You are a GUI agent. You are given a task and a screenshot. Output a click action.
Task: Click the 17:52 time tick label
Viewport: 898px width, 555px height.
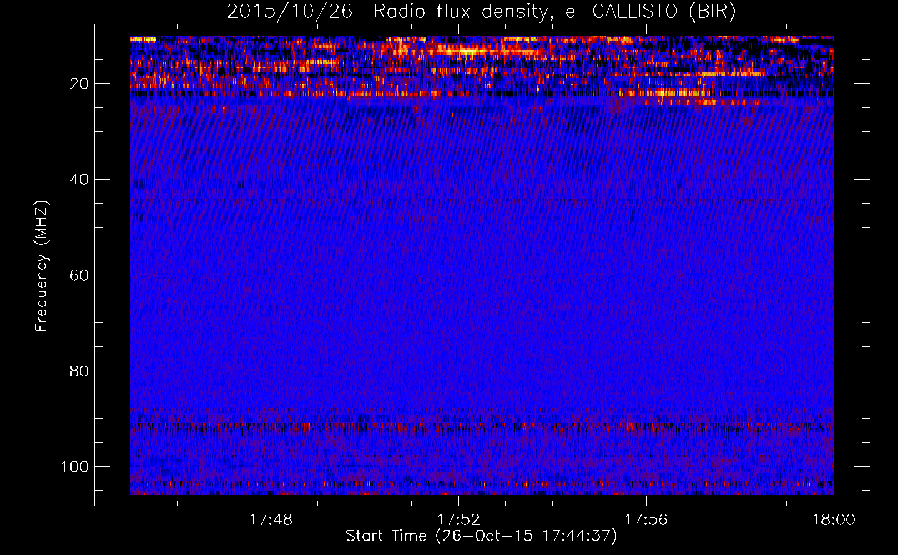[458, 520]
